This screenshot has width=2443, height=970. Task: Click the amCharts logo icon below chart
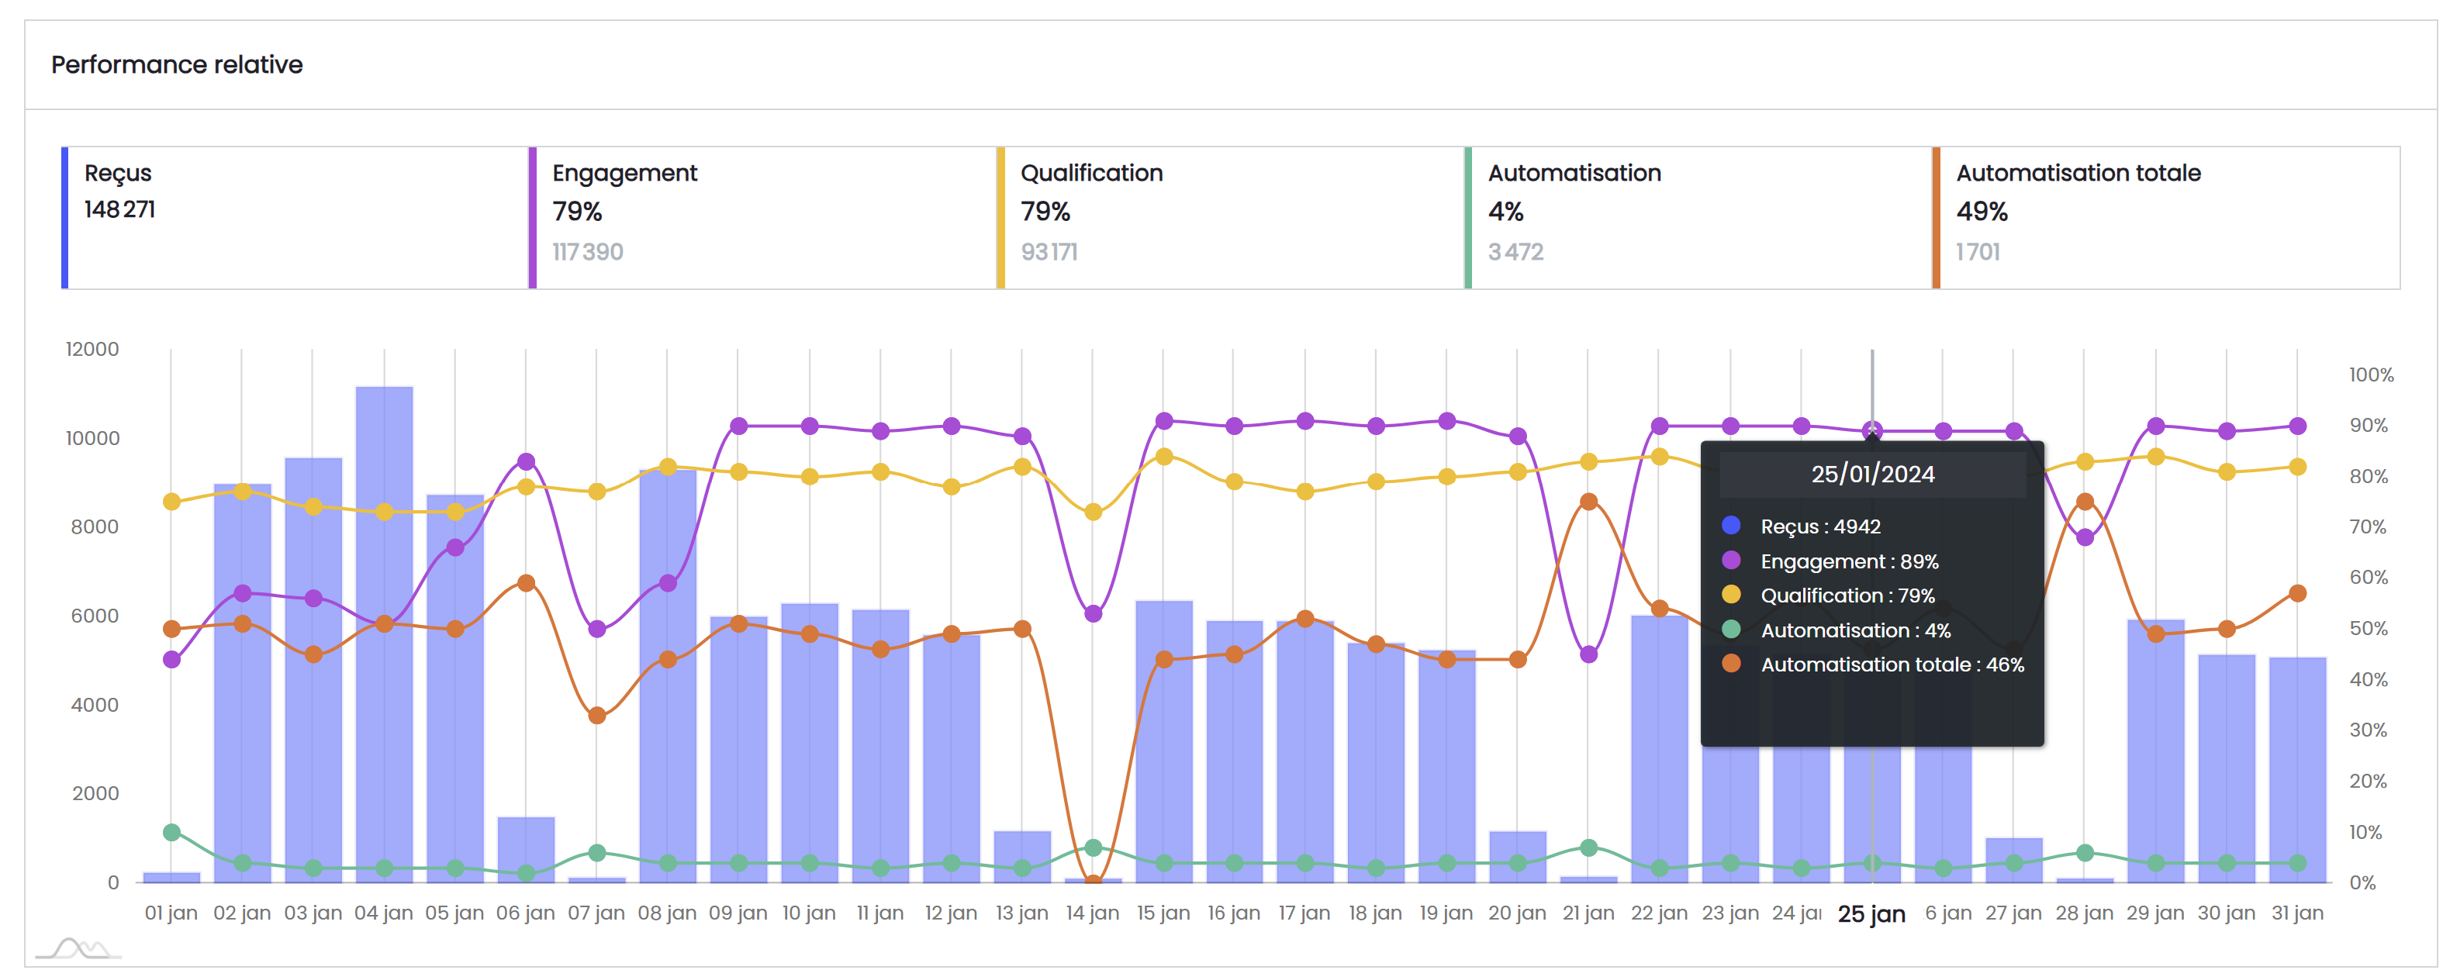(x=78, y=948)
